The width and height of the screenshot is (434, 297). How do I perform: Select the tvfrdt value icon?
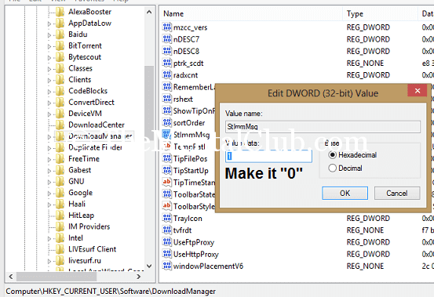pyautogui.click(x=167, y=230)
